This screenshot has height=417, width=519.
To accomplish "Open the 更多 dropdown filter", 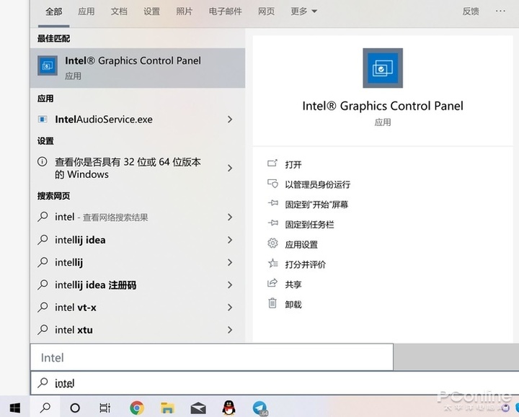I will coord(304,12).
